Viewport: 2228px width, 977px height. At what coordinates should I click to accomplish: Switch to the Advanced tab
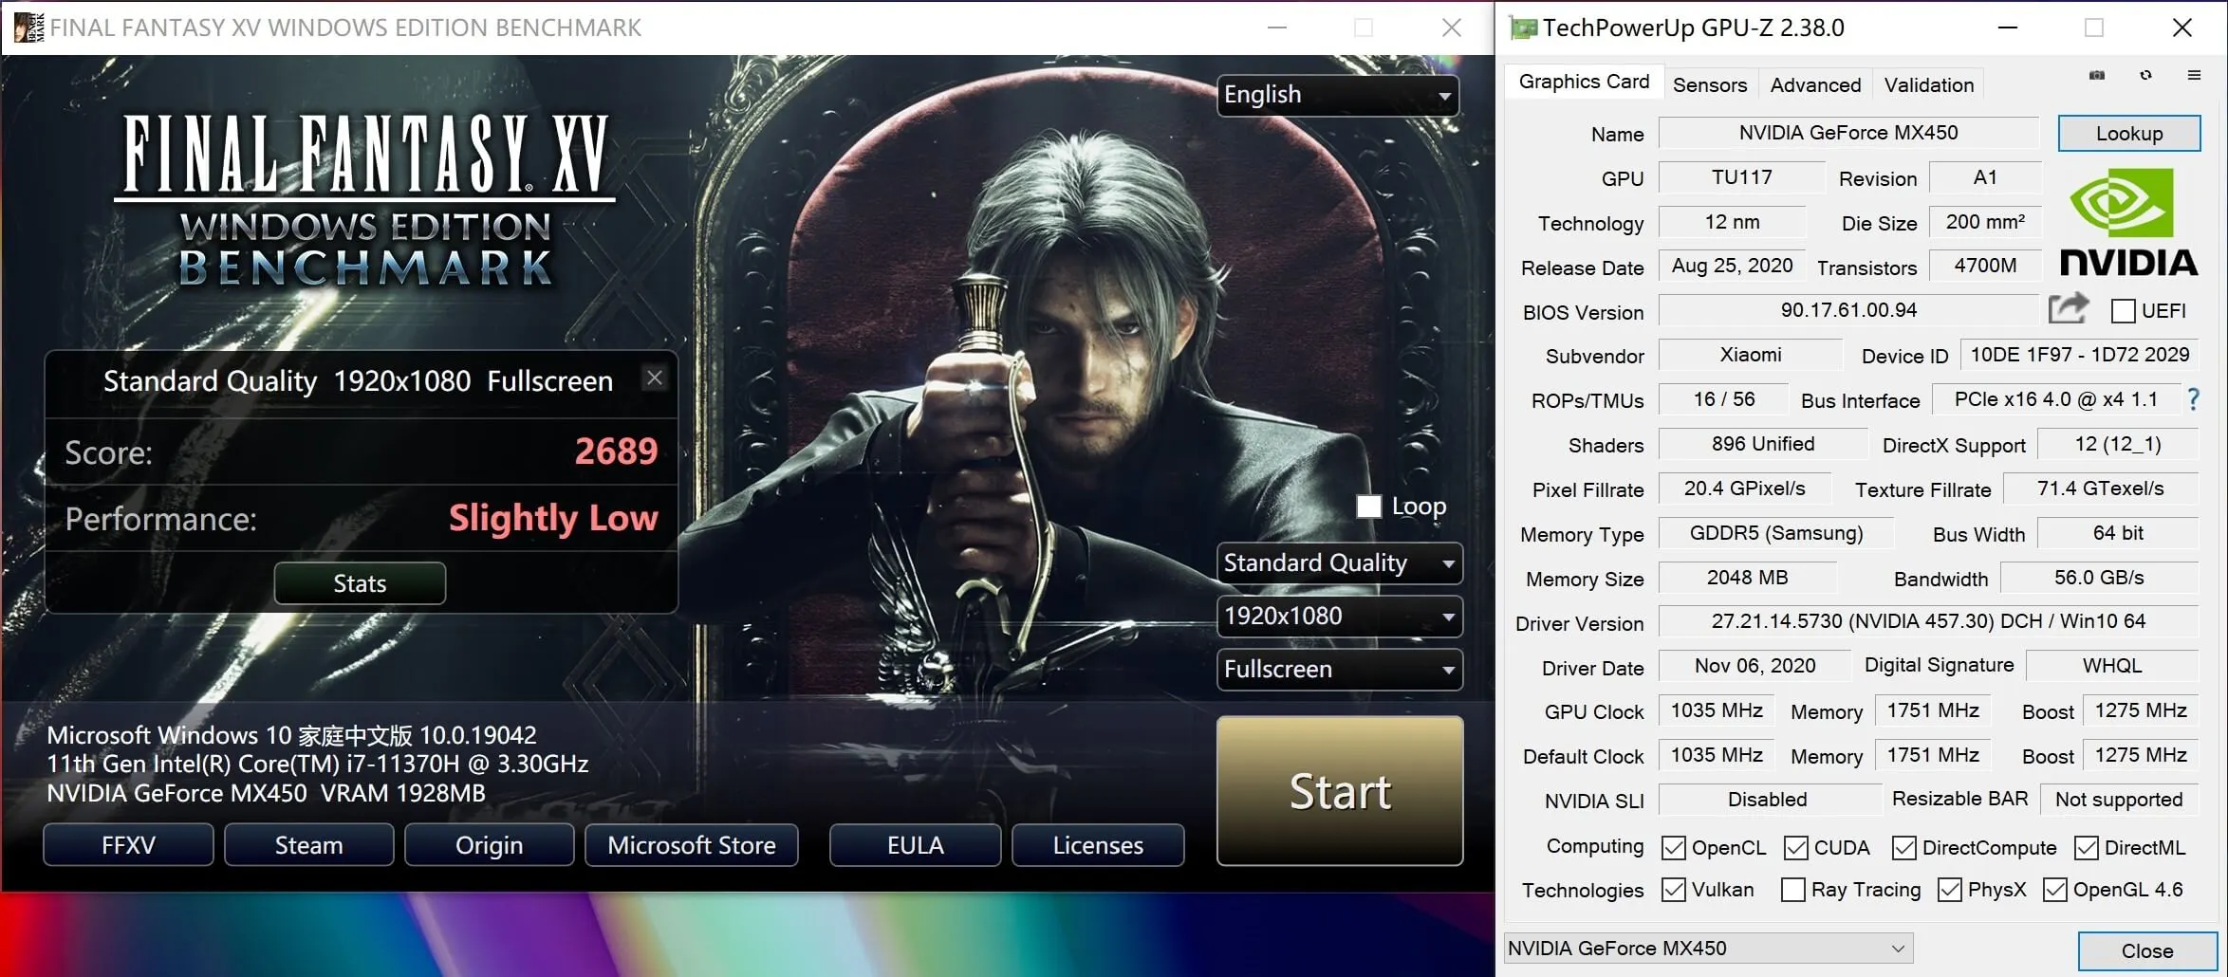click(x=1815, y=84)
